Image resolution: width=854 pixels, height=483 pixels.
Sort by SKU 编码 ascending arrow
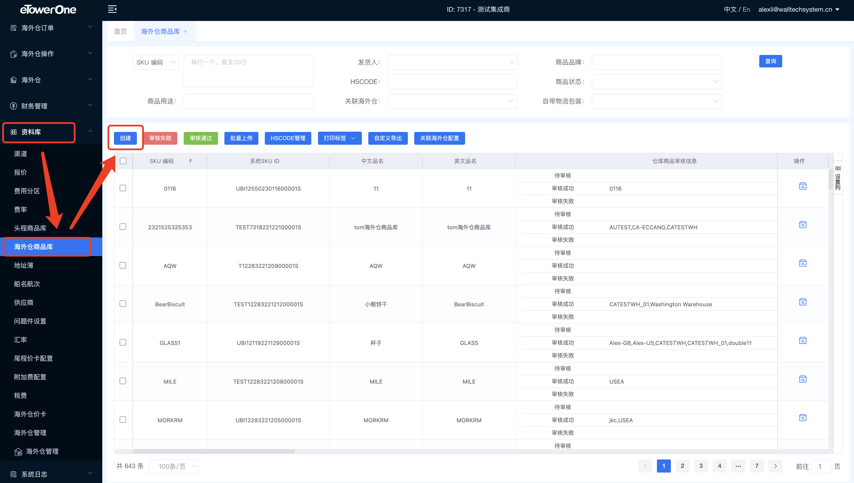click(190, 161)
